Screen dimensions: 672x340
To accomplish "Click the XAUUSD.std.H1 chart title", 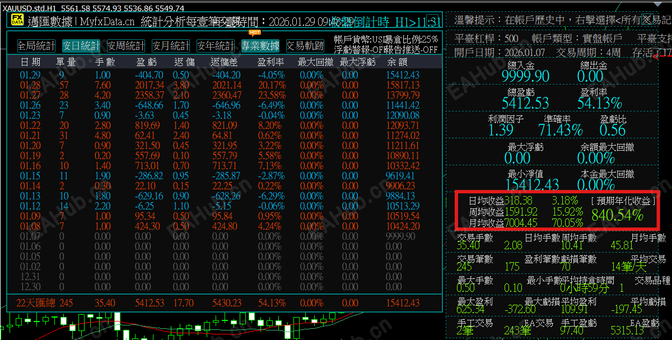I will [30, 8].
